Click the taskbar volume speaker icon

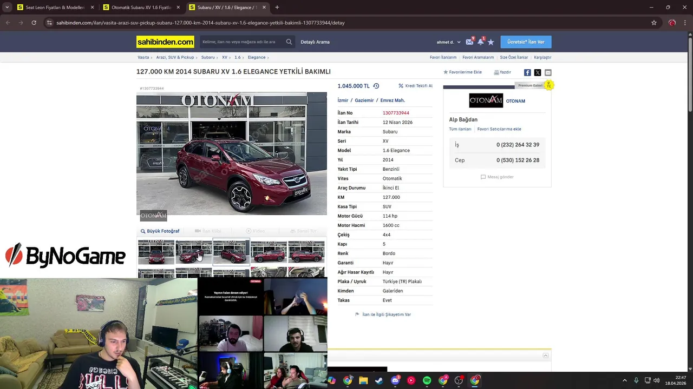point(657,380)
